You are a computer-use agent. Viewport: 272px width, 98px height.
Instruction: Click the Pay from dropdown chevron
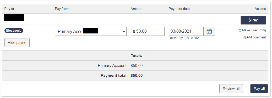pyautogui.click(x=124, y=31)
